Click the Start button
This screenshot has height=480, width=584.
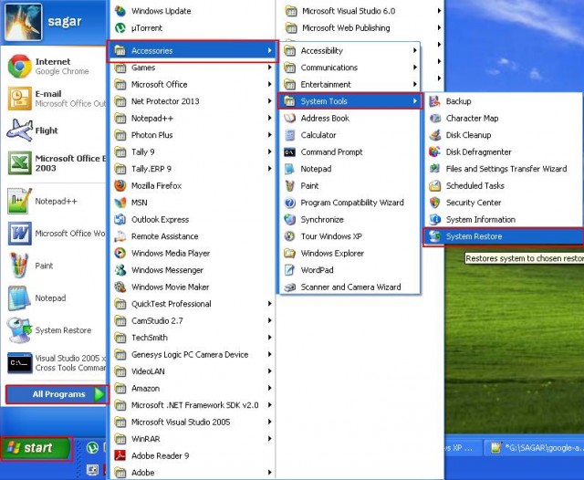36,447
